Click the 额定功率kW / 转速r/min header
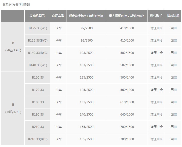The image size is (182, 147). (86, 16)
